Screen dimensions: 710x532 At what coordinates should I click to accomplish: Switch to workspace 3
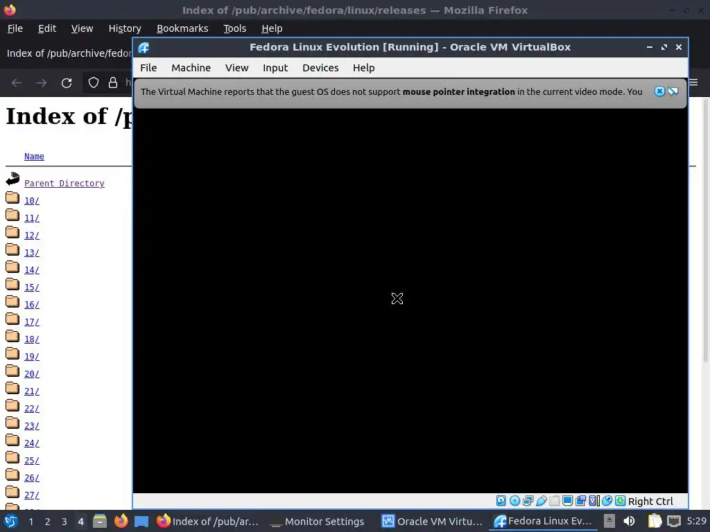click(x=64, y=522)
